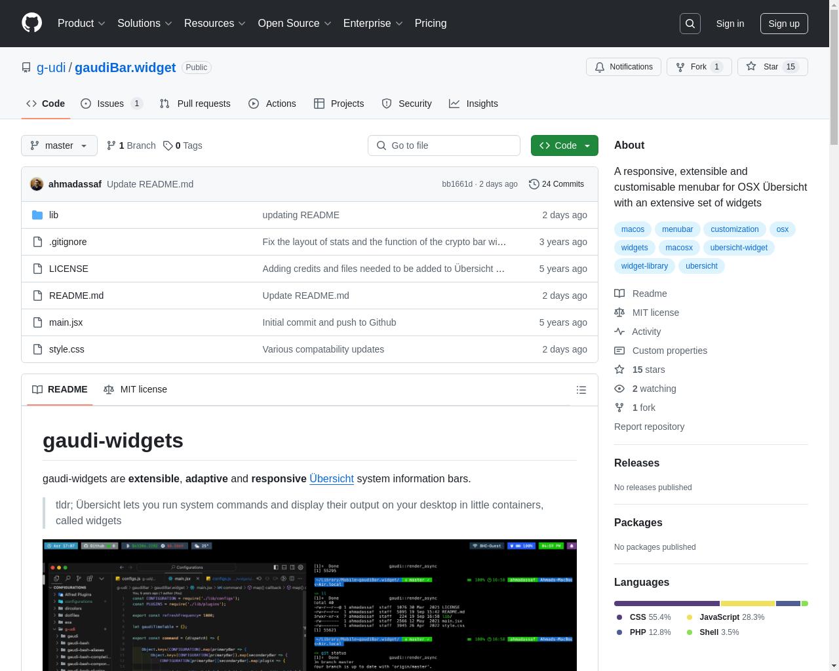The image size is (839, 671).
Task: Expand the Enterprise menu
Action: coord(373,24)
